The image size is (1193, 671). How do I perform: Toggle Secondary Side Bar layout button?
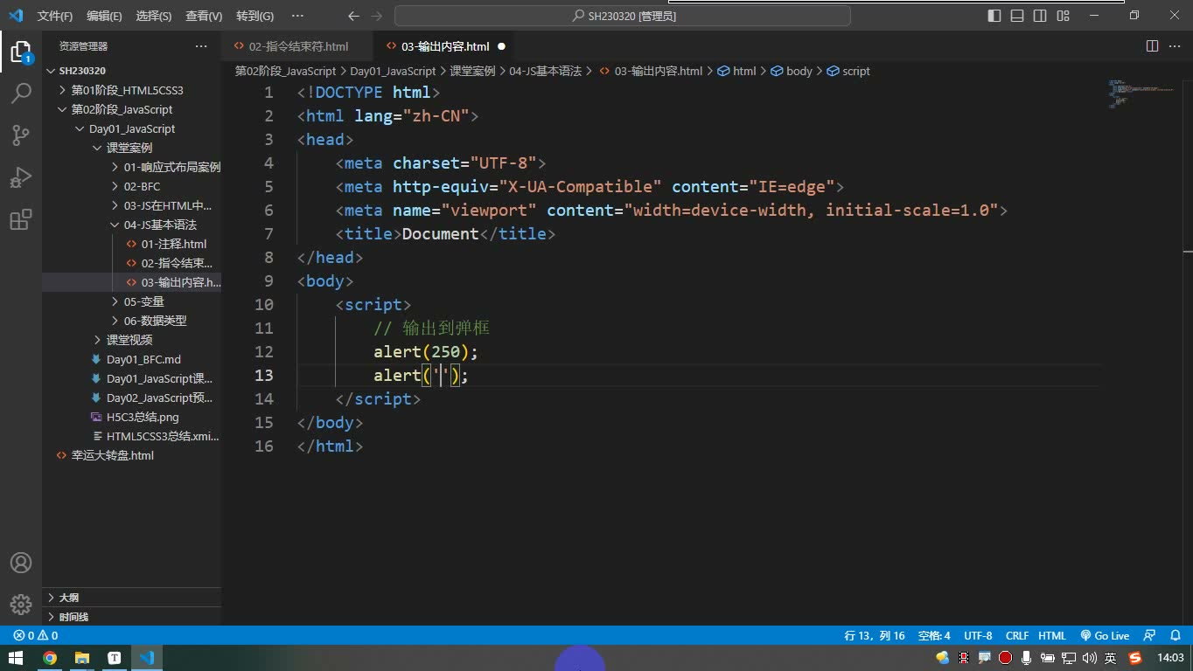[x=1040, y=16]
